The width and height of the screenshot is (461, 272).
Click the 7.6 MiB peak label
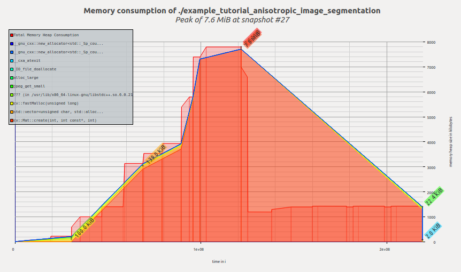coord(252,38)
